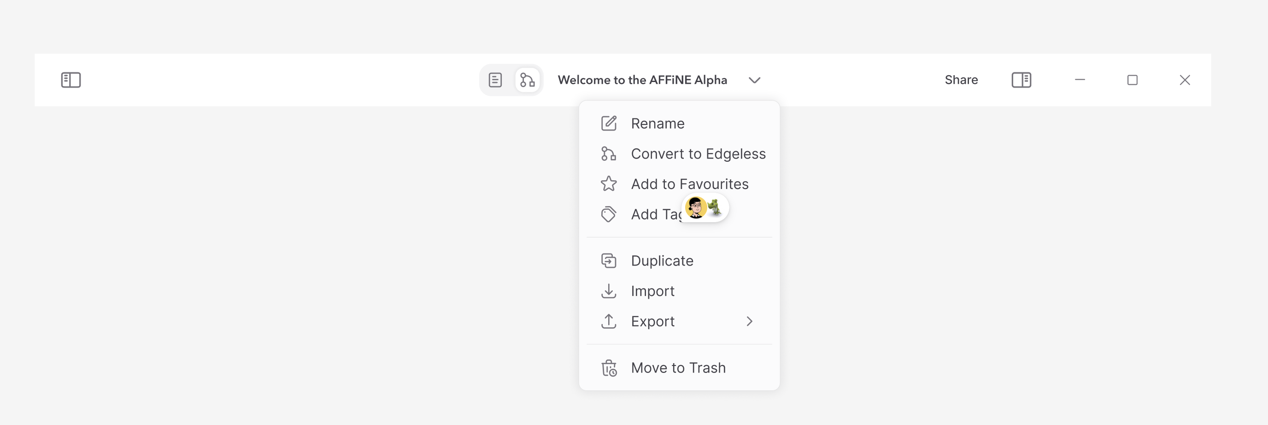1268x425 pixels.
Task: Open the document title dropdown menu
Action: 754,80
